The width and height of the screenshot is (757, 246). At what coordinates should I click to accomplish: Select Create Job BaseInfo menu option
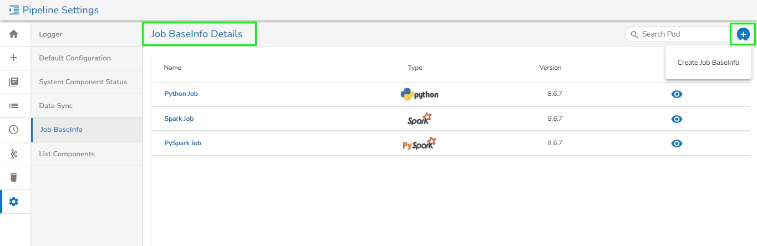tap(708, 63)
